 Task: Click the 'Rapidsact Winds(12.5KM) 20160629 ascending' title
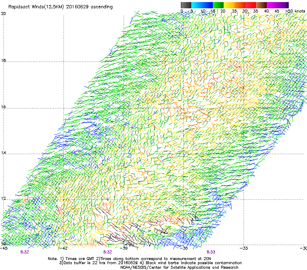61,7
